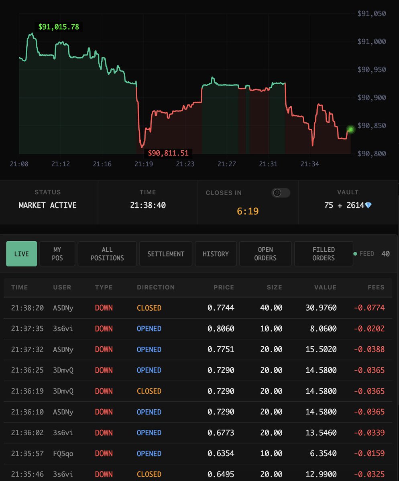Viewport: 399px width, 481px height.
Task: Click the Type column header
Action: (x=104, y=287)
